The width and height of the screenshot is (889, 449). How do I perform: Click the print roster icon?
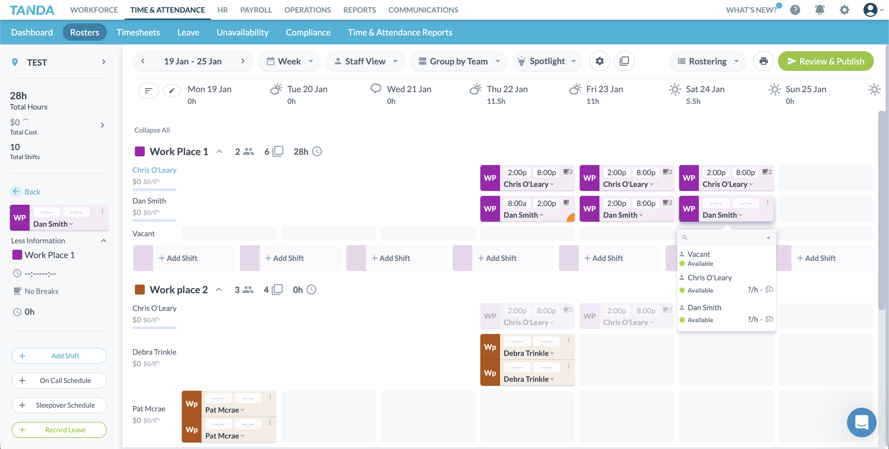click(763, 61)
